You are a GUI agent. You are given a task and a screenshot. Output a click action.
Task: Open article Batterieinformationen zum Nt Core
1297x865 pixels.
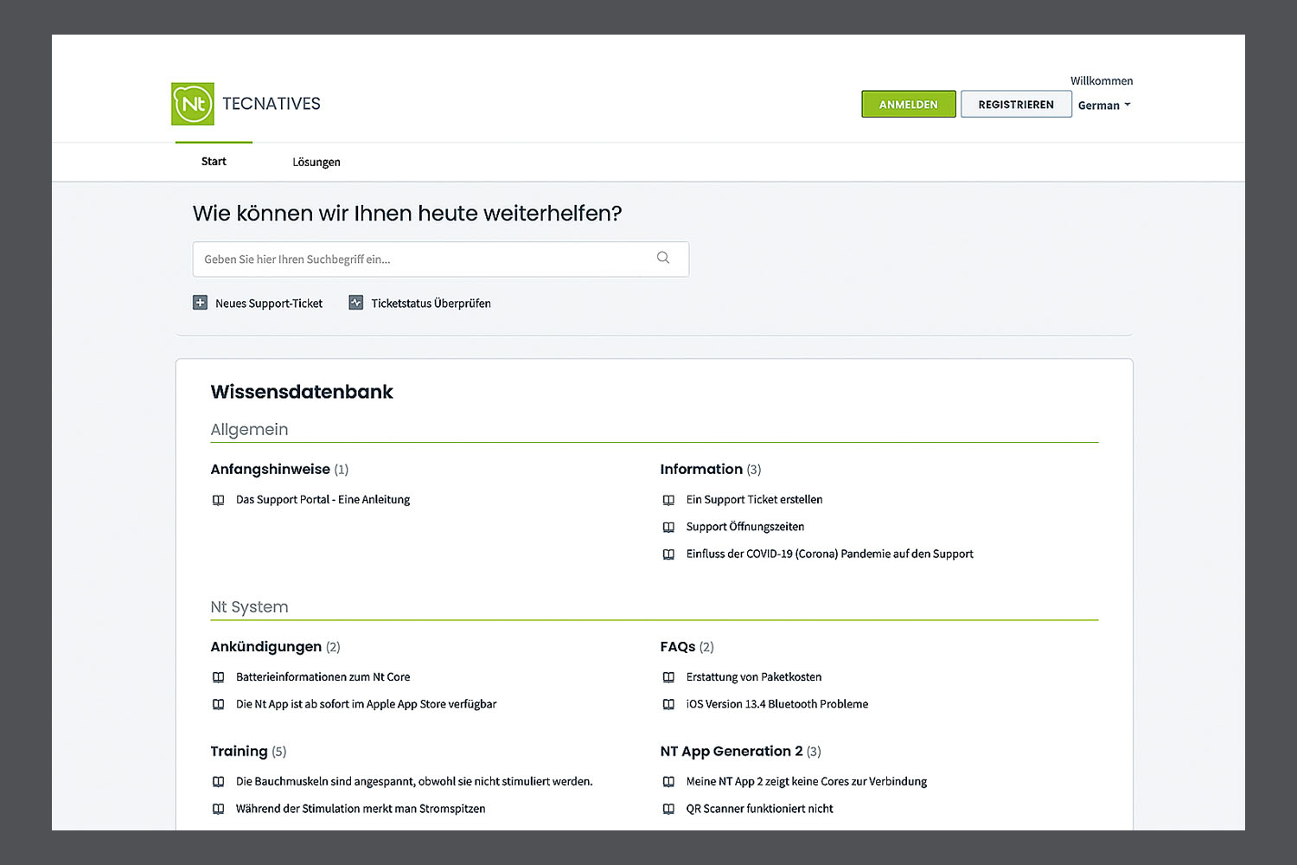323,677
